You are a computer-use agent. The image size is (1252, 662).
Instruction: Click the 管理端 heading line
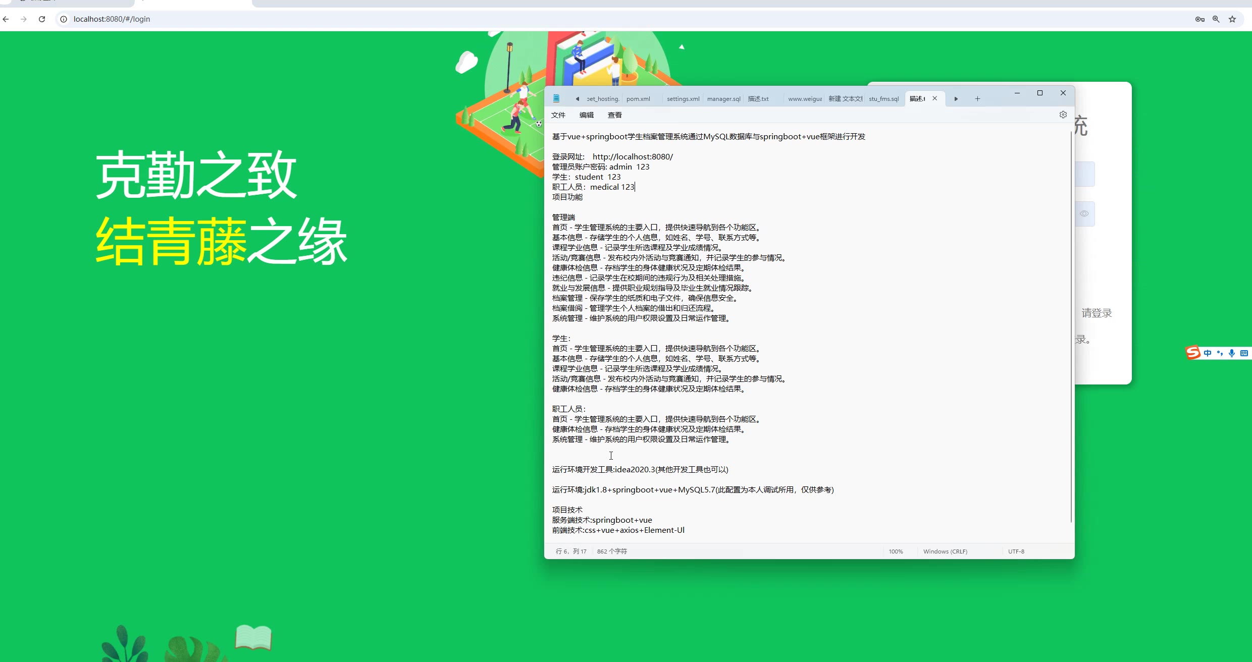pyautogui.click(x=563, y=217)
